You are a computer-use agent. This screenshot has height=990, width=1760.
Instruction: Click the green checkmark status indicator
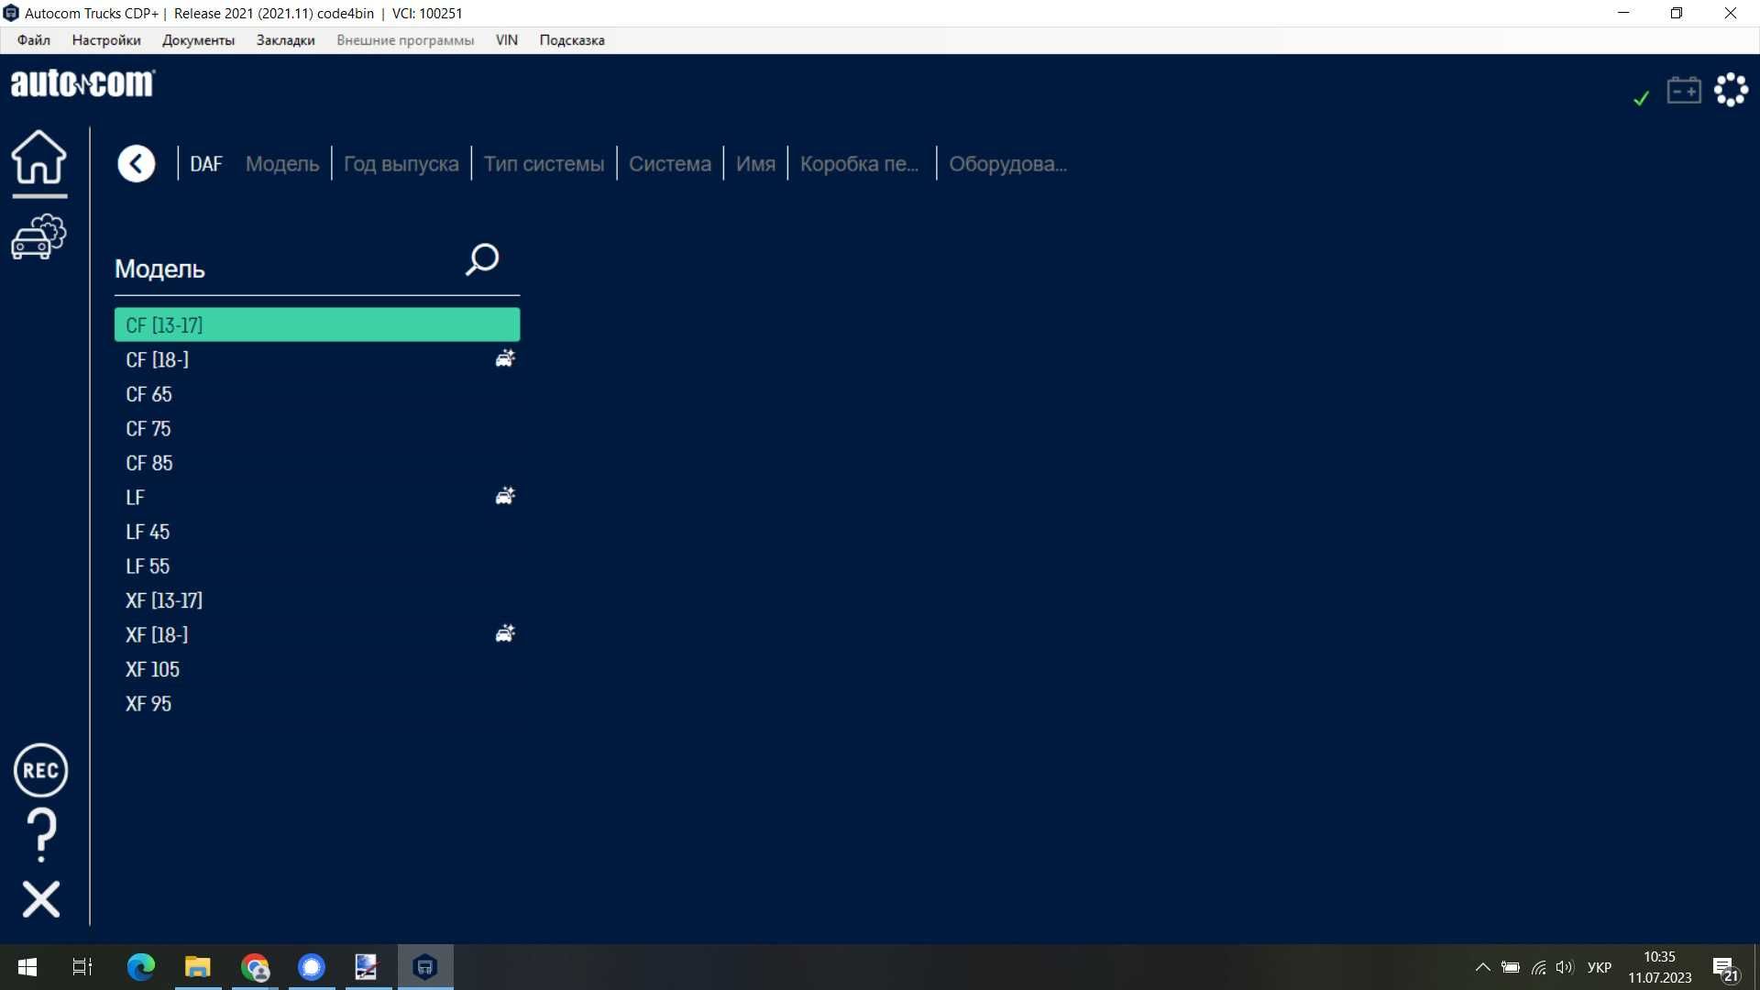[x=1642, y=97]
